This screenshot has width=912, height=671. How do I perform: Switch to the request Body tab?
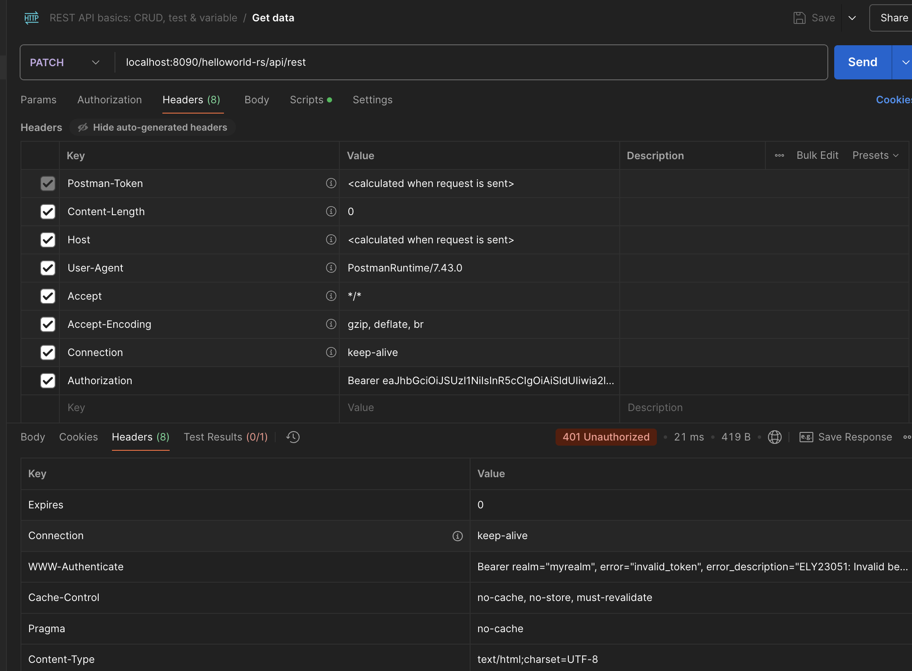[256, 100]
